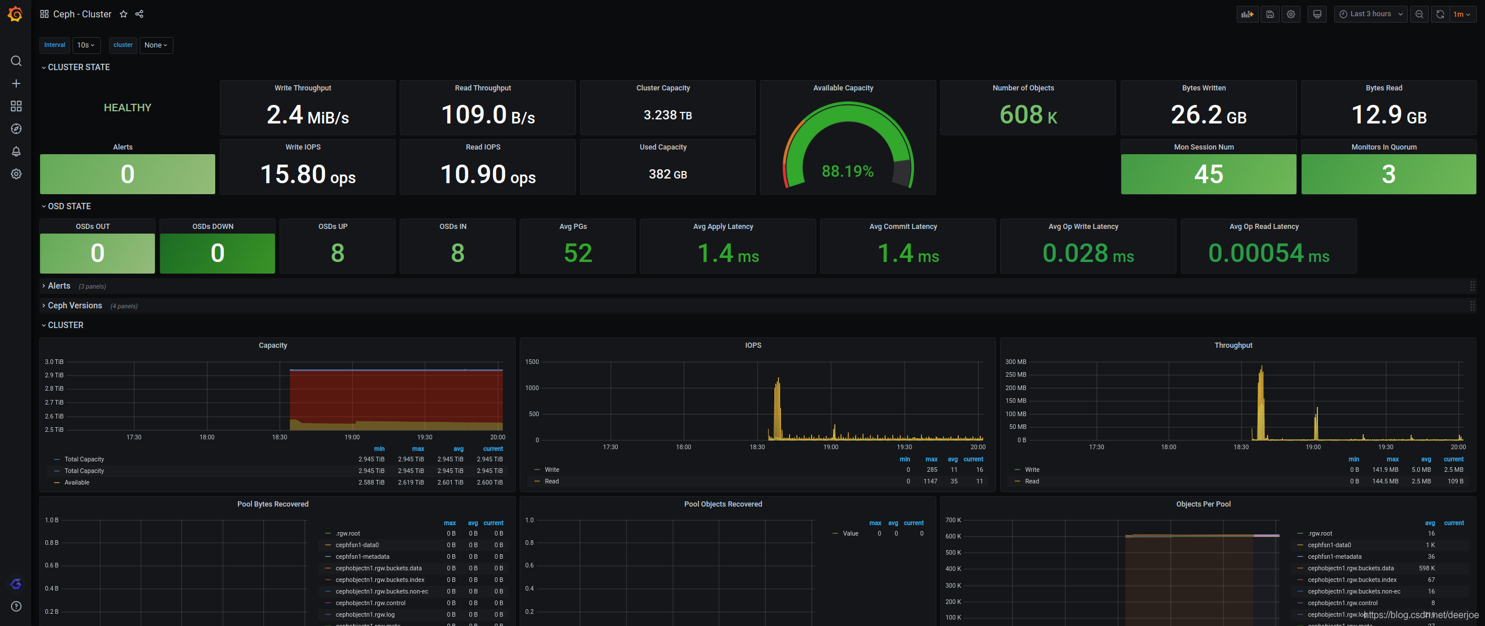Click the dashboard grid icon beside Ceph - Cluster
This screenshot has width=1485, height=626.
point(44,14)
